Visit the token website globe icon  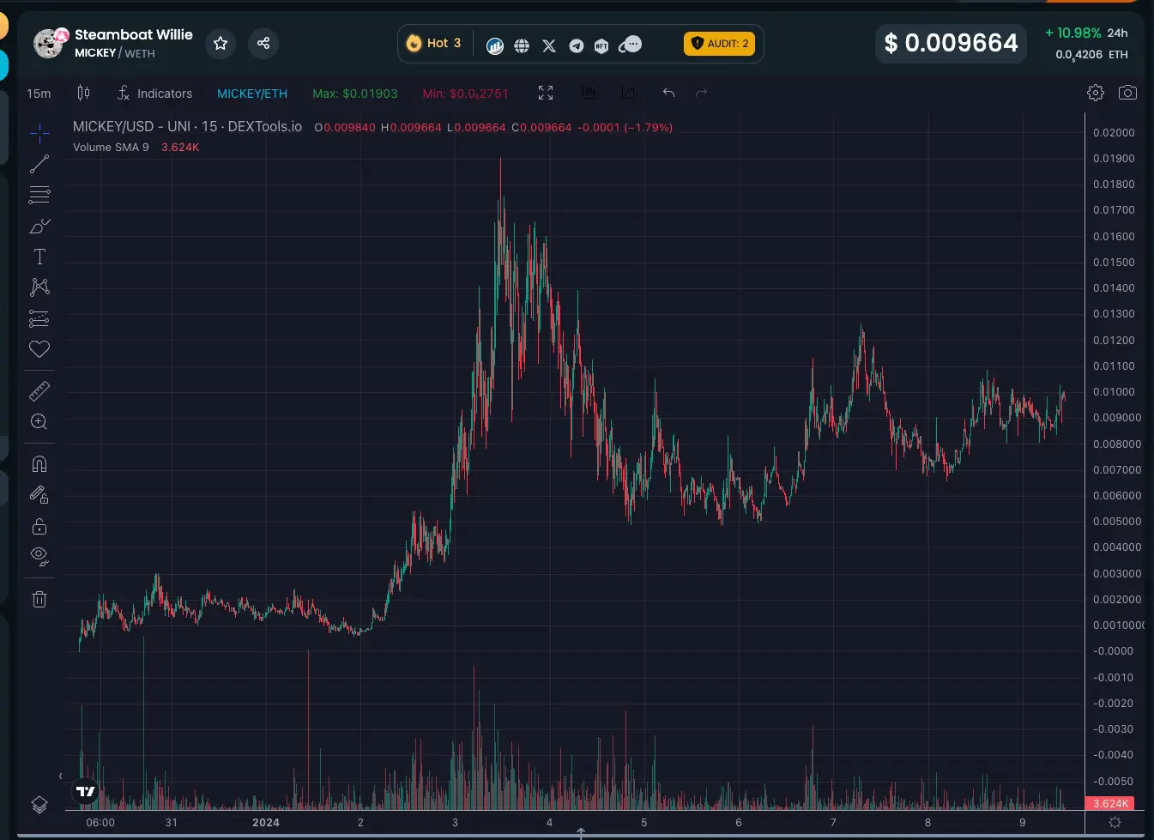tap(522, 45)
